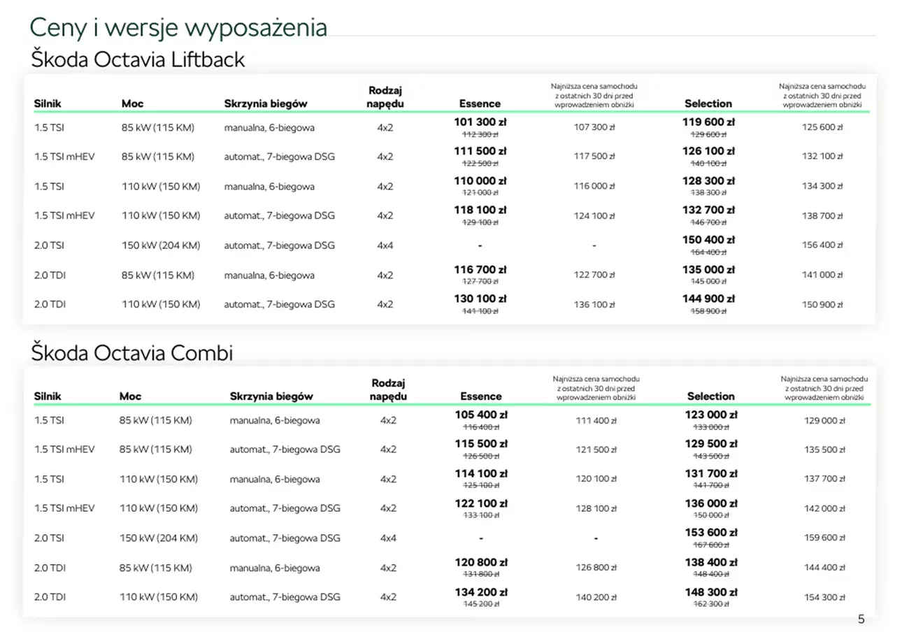Click the value "134 300 zł"
The image size is (909, 639).
822,186
